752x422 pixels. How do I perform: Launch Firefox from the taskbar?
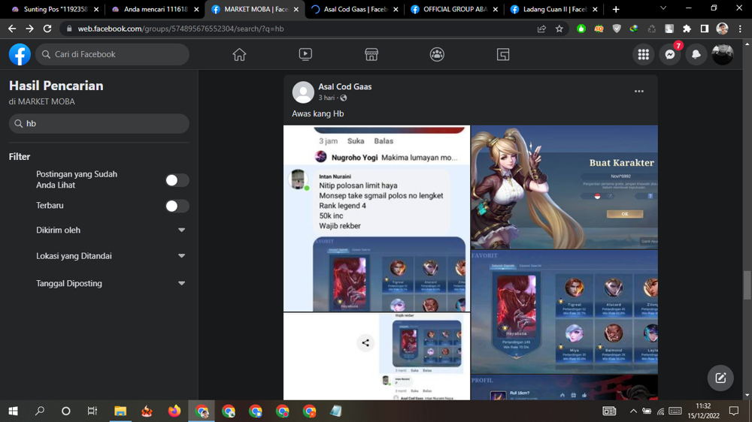click(174, 411)
